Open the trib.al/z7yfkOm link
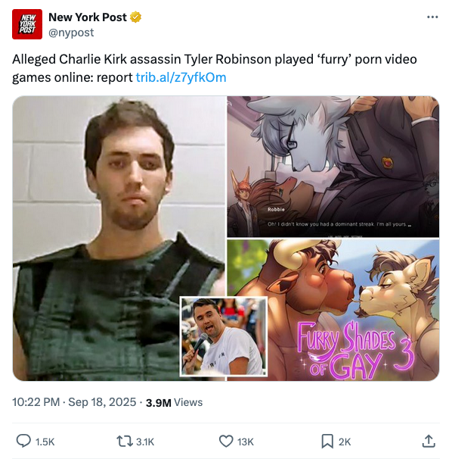This screenshot has width=452, height=459. [181, 77]
